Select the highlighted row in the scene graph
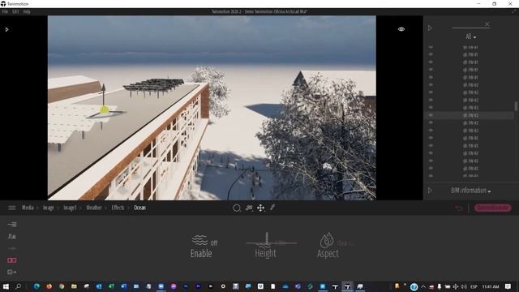This screenshot has width=519, height=292. (469, 115)
